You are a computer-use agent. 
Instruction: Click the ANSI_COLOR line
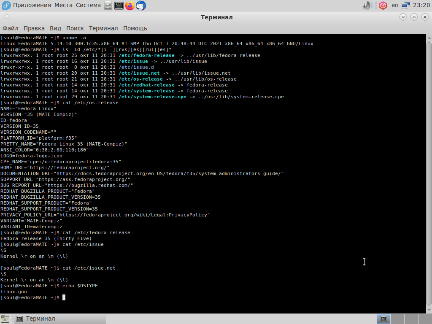(x=44, y=150)
